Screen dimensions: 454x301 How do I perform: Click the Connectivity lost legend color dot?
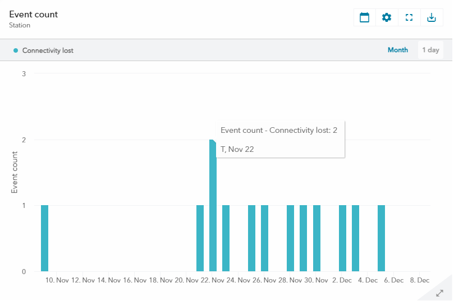point(16,50)
